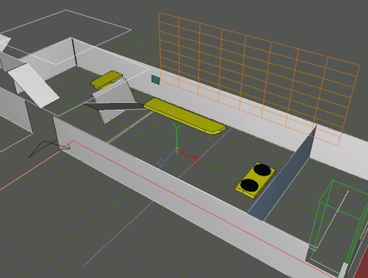Select the orange wireframe grid wall
Viewport: 368px width, 278px height.
[259, 79]
